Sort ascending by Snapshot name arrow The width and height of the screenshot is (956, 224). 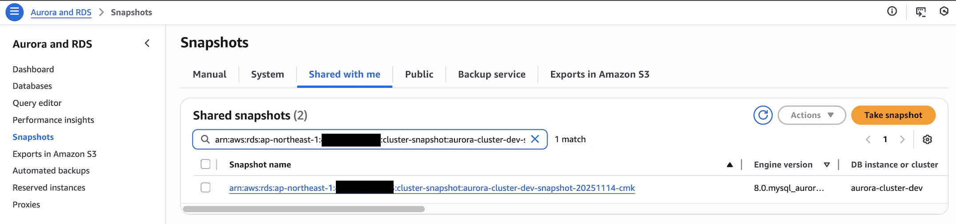point(729,165)
